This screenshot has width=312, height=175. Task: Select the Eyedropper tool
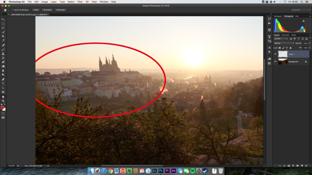3,41
